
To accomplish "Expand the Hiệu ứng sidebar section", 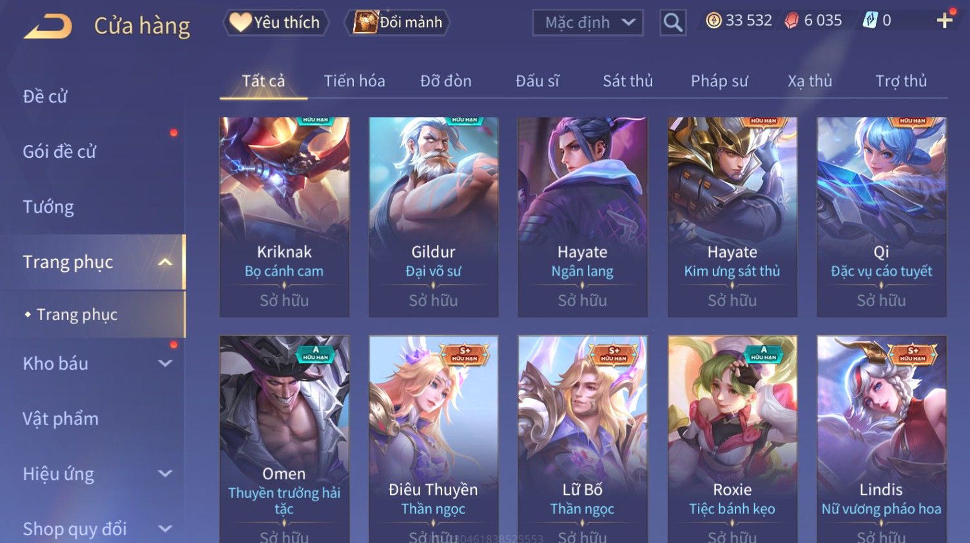I will (x=165, y=473).
